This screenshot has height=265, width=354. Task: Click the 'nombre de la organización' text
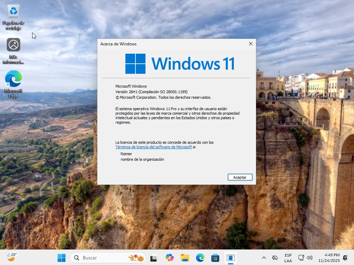[x=142, y=159]
